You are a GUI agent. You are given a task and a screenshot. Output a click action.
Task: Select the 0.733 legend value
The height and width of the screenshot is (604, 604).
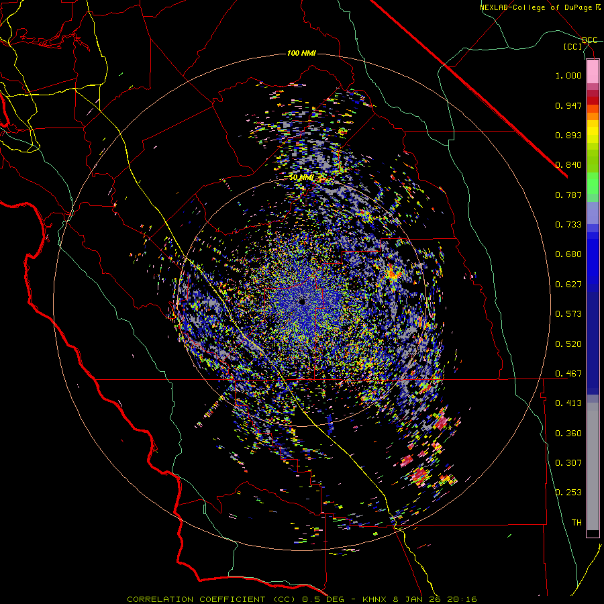(568, 225)
